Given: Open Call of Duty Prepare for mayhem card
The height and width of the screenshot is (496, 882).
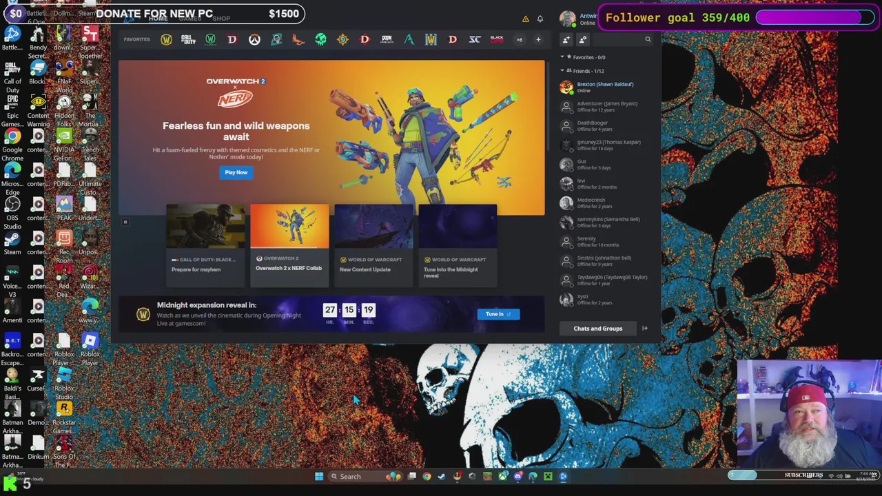Looking at the screenshot, I should tap(205, 245).
